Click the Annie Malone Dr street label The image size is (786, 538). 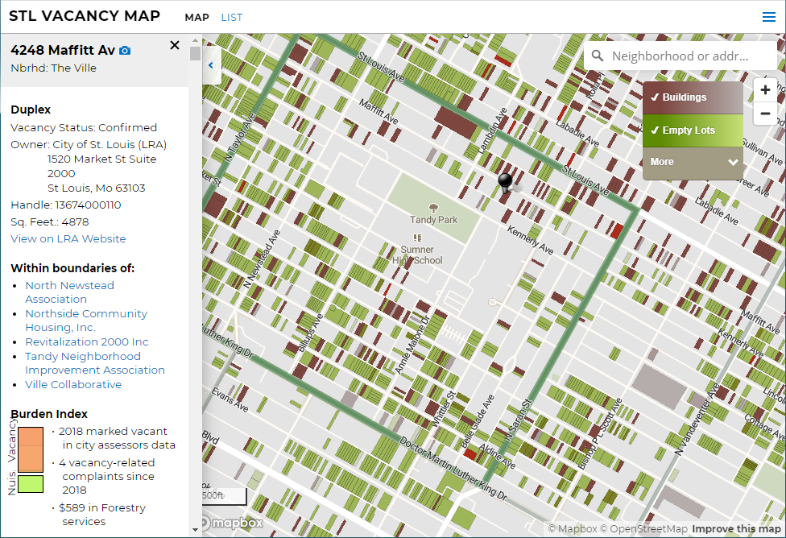pyautogui.click(x=412, y=345)
